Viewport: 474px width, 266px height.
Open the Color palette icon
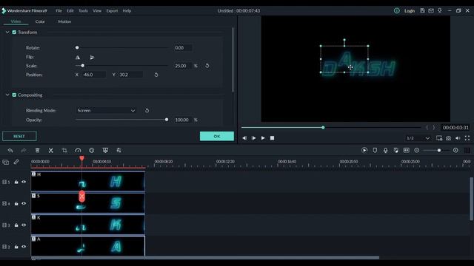[92, 150]
